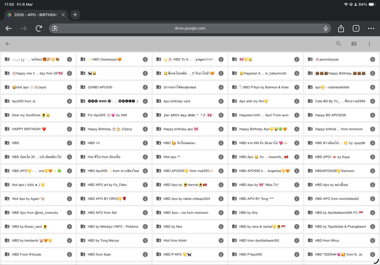Image resolution: width=380 pixels, height=265 pixels.
Task: Open folder HBD Apo by Hannie
Action: tap(190, 185)
